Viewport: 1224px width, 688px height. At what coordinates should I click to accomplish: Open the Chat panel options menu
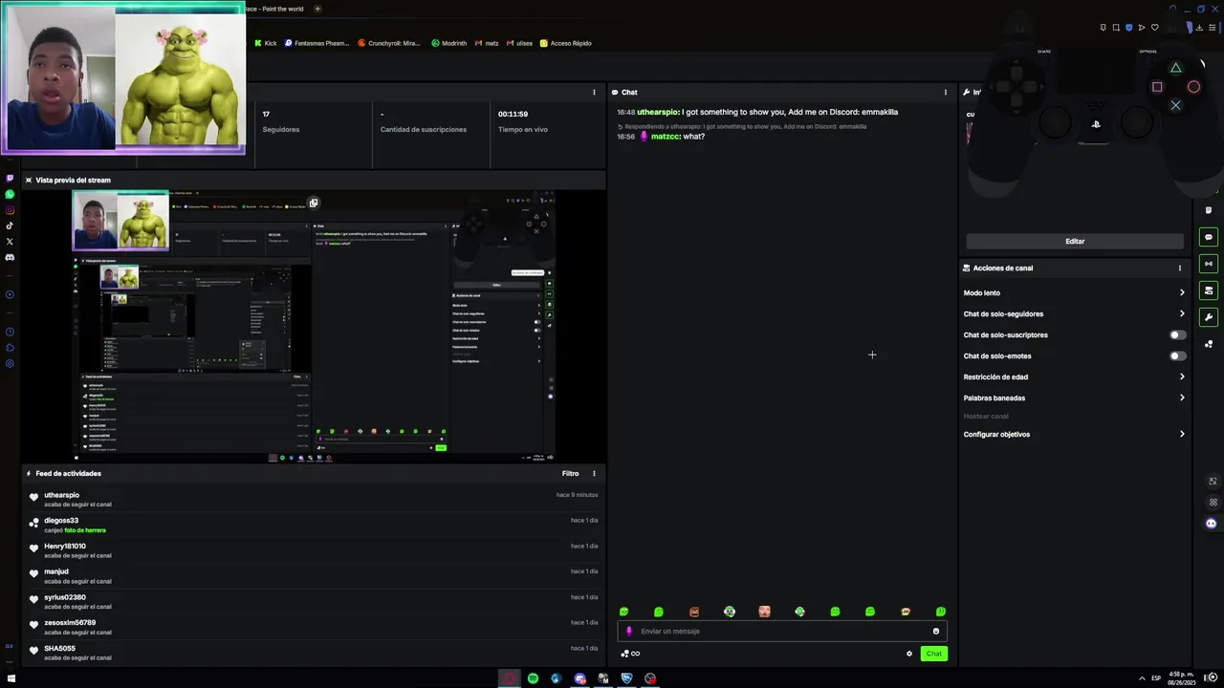[945, 93]
